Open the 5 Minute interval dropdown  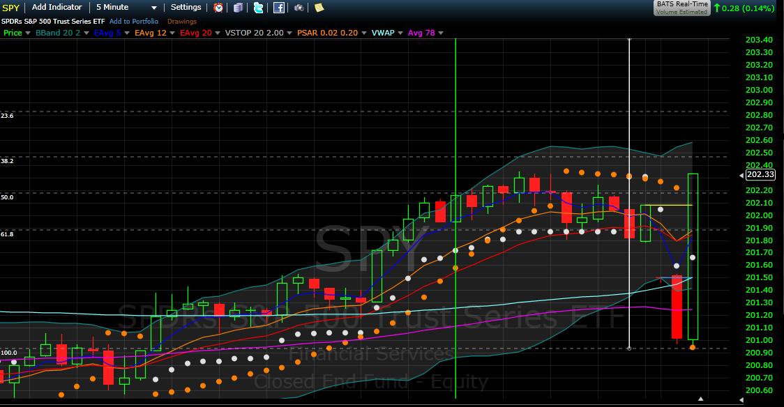126,8
